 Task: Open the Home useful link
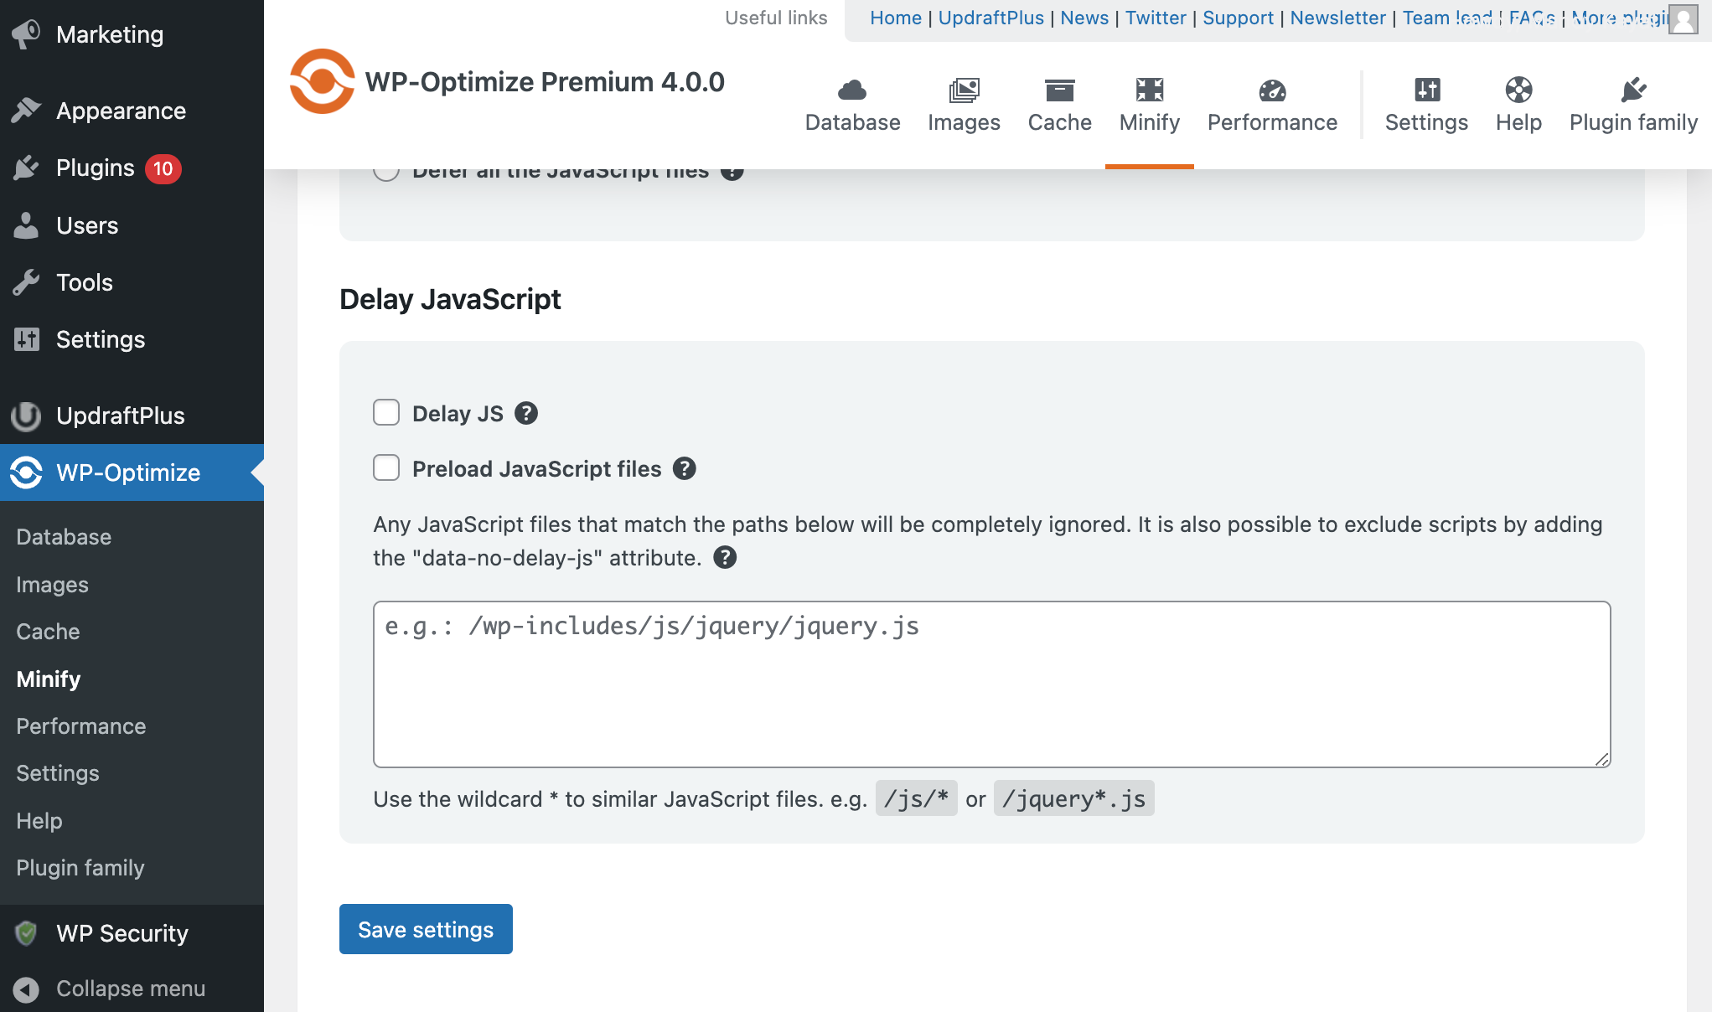(896, 18)
